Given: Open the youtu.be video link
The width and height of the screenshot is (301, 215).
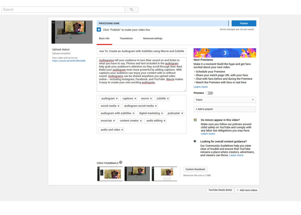Looking at the screenshot, I should tap(69, 61).
